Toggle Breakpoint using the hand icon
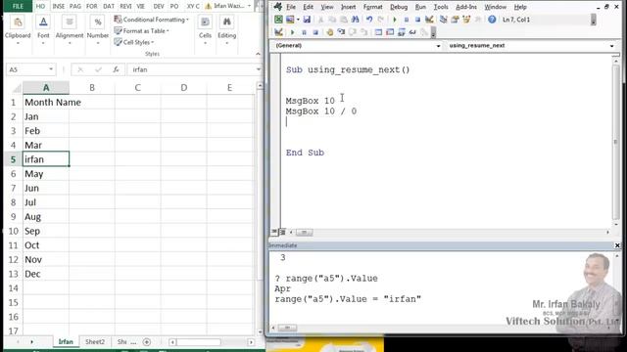The width and height of the screenshot is (627, 352). coord(329,32)
